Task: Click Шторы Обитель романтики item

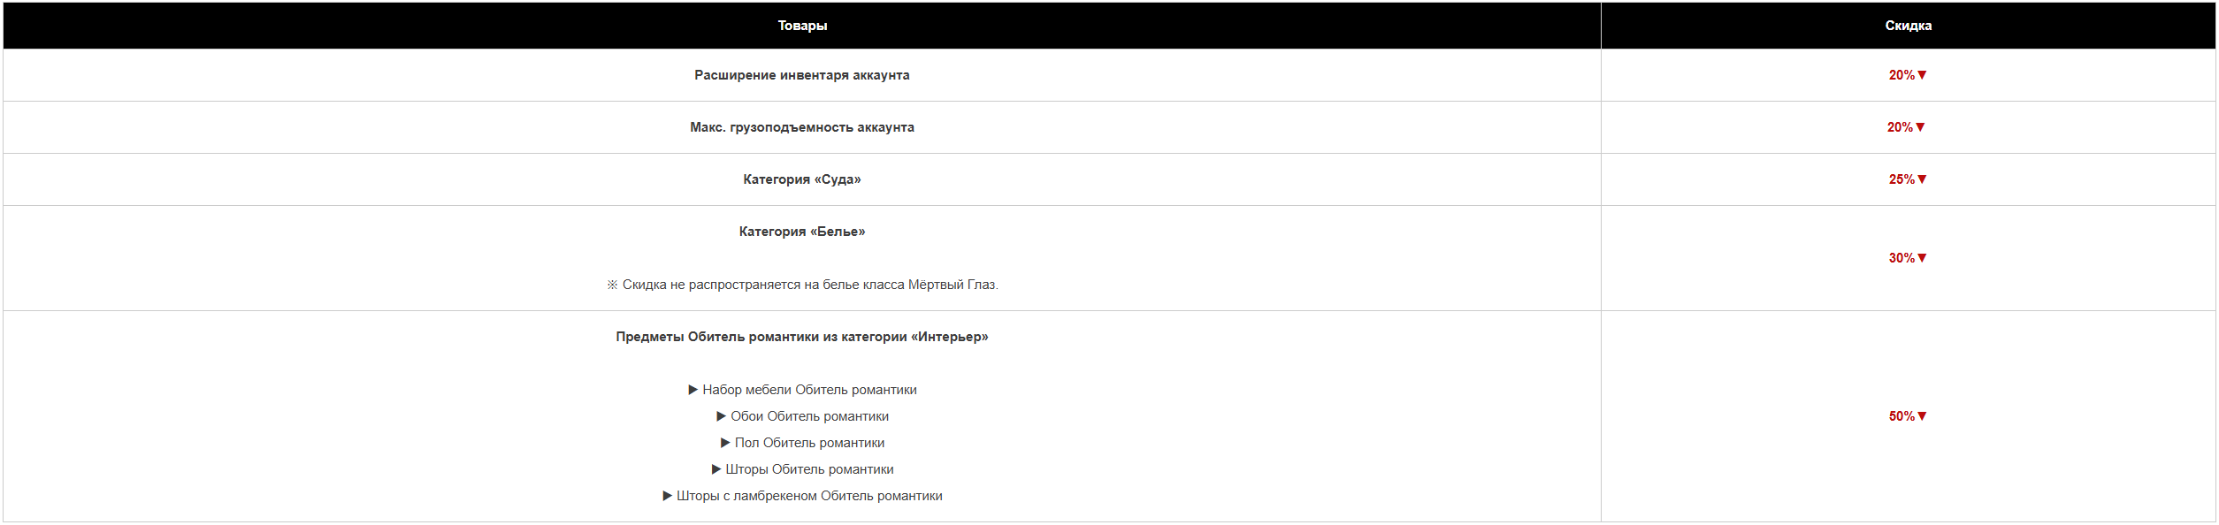Action: [x=809, y=469]
